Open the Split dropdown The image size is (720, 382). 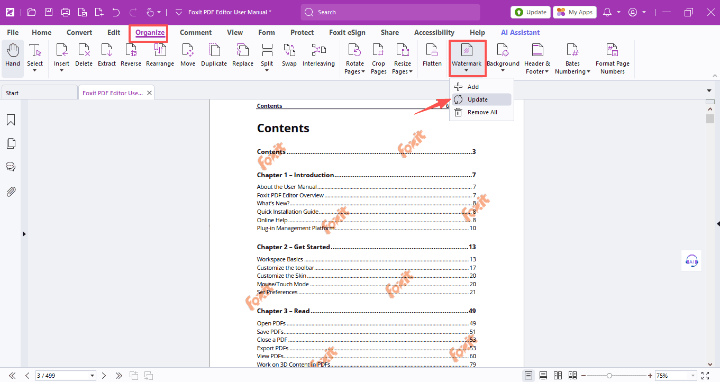[267, 70]
